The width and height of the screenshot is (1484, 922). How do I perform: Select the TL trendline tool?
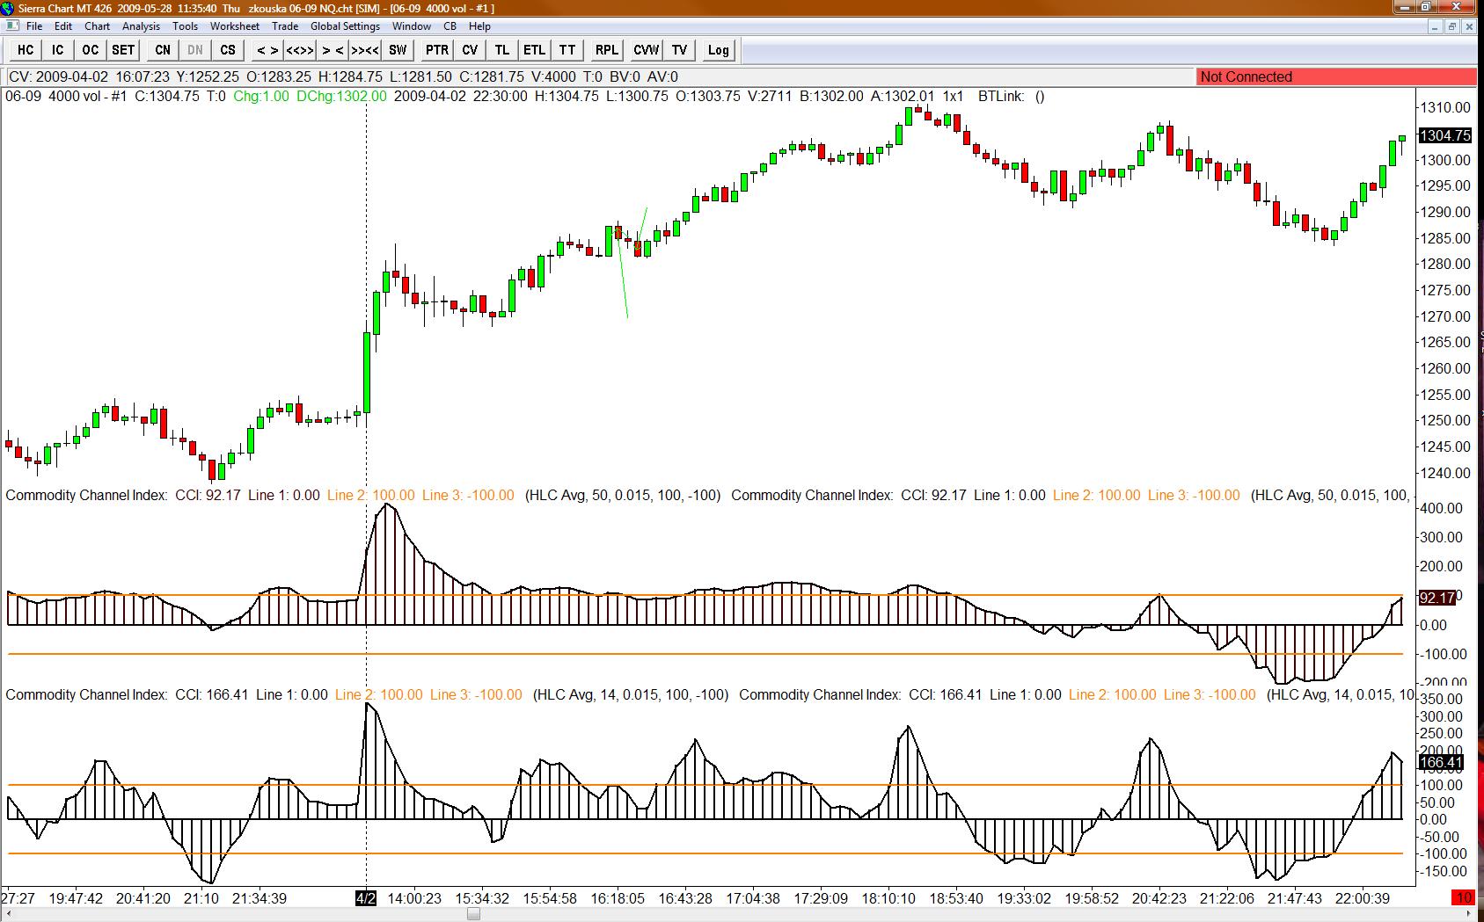(x=502, y=50)
